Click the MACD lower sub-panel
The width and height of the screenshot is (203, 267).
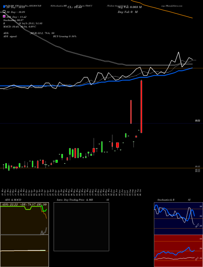(x=24, y=251)
